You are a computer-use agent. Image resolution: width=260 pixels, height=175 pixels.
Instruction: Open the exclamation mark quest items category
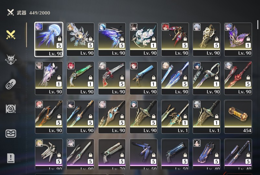click(11, 158)
